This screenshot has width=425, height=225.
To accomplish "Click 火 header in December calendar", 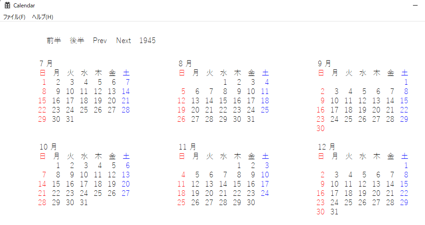I will (349, 156).
